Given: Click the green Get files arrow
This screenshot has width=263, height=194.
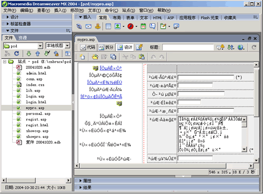Looking at the screenshot, I should (29, 54).
